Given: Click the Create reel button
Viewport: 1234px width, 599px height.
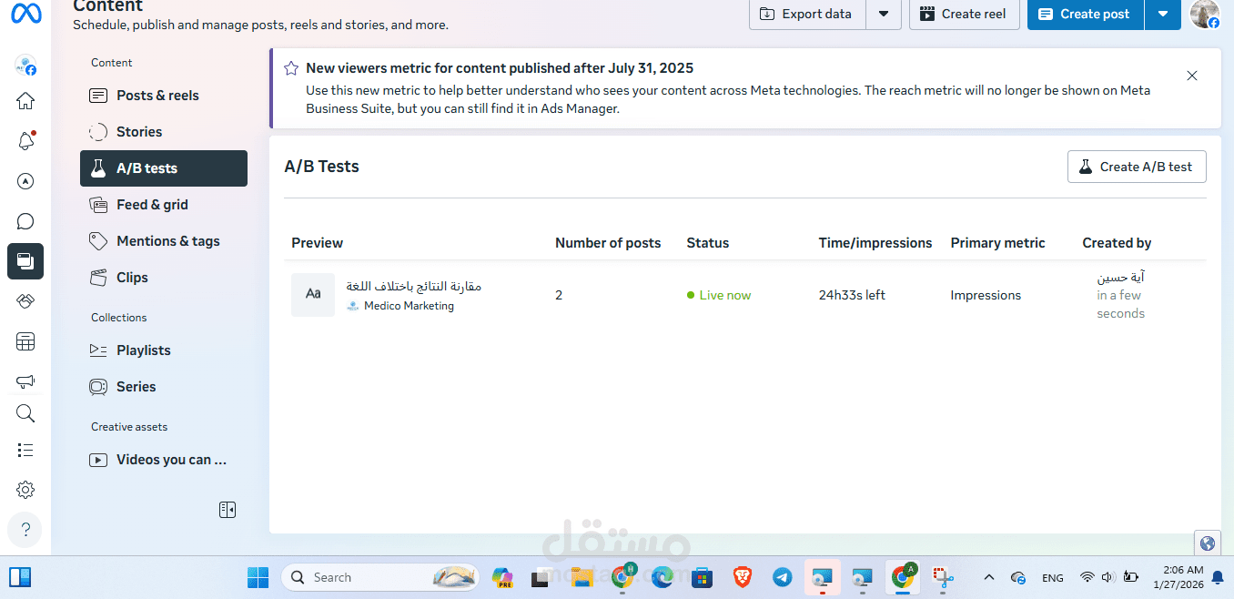Looking at the screenshot, I should pos(964,14).
